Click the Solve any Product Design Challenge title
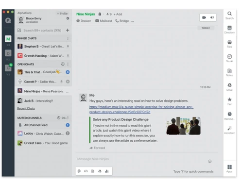 coord(121,119)
